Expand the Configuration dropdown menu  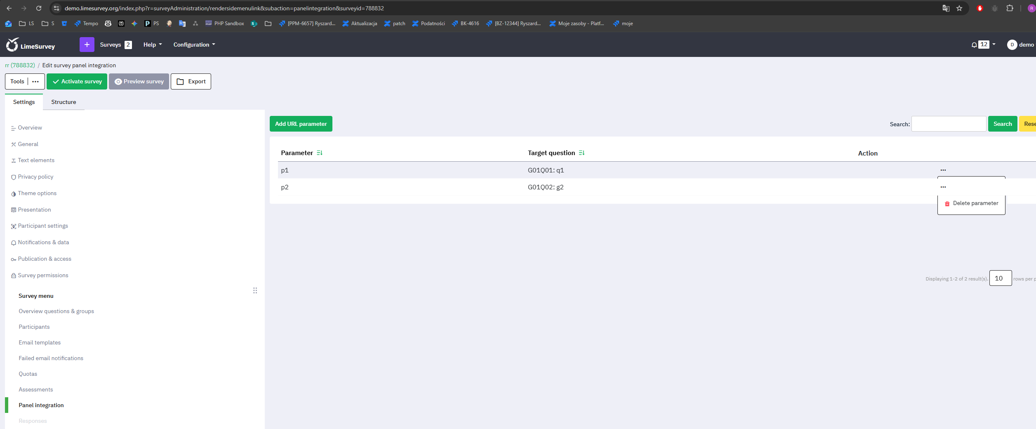pos(194,45)
